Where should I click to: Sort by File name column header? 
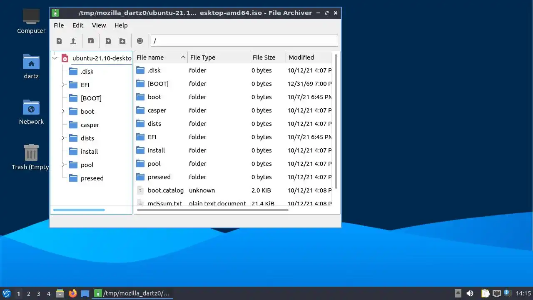161,57
